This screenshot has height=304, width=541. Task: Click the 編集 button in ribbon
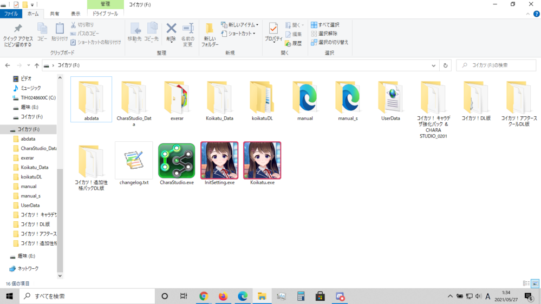point(294,34)
